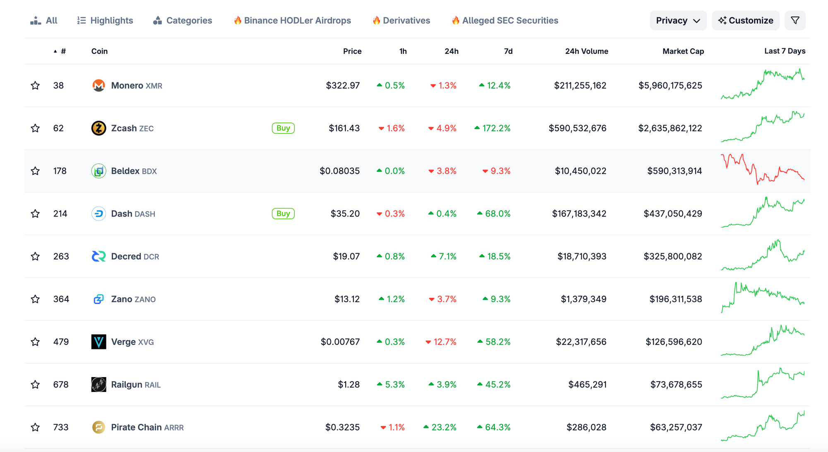This screenshot has width=828, height=452.
Task: Sort the table by Market Cap header
Action: (x=683, y=51)
